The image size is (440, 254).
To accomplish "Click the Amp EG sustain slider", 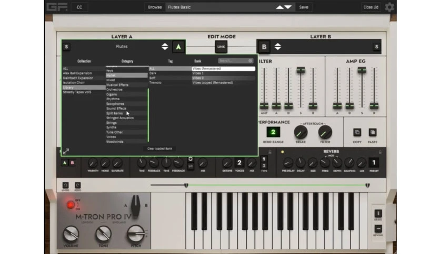I will (x=362, y=70).
